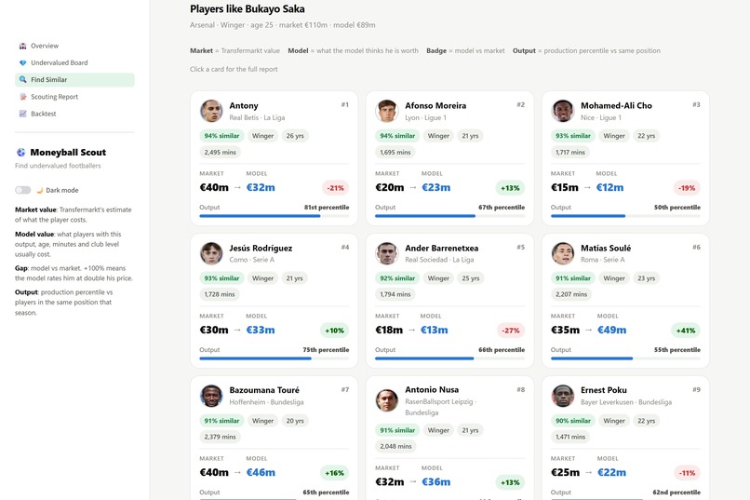Click the Moneyball Scout globe logo
The height and width of the screenshot is (500, 750).
[20, 152]
